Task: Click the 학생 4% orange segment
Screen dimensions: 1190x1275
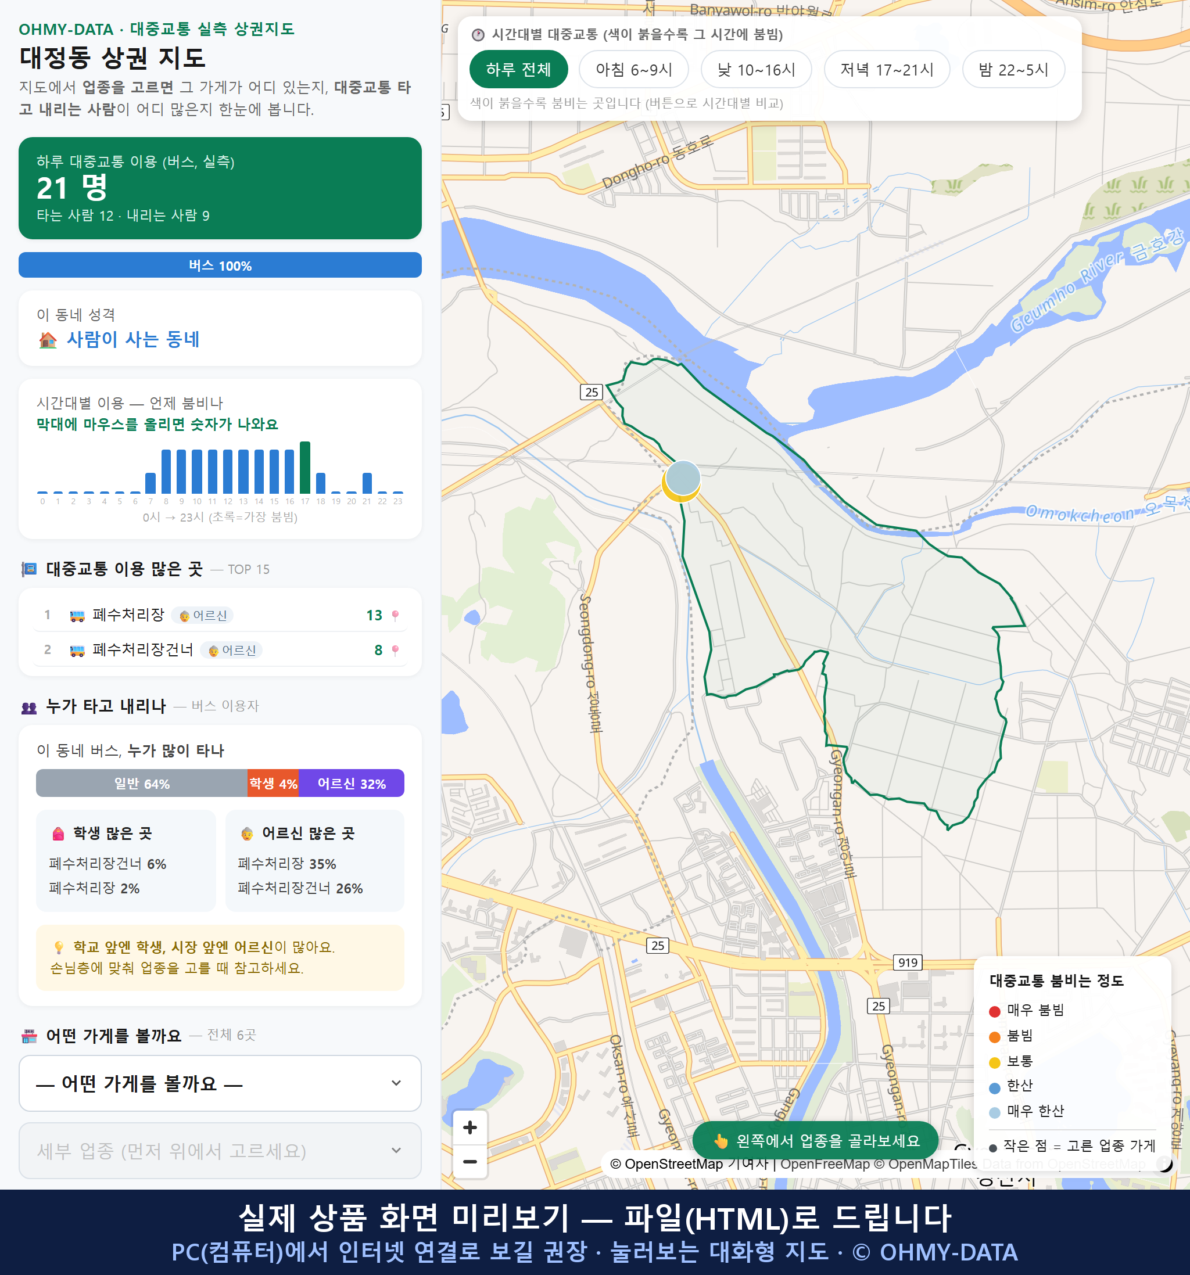Action: (x=273, y=783)
